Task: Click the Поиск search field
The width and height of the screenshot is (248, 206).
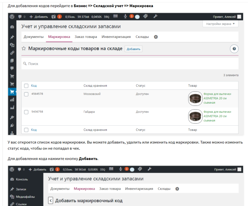Action: coord(130,64)
